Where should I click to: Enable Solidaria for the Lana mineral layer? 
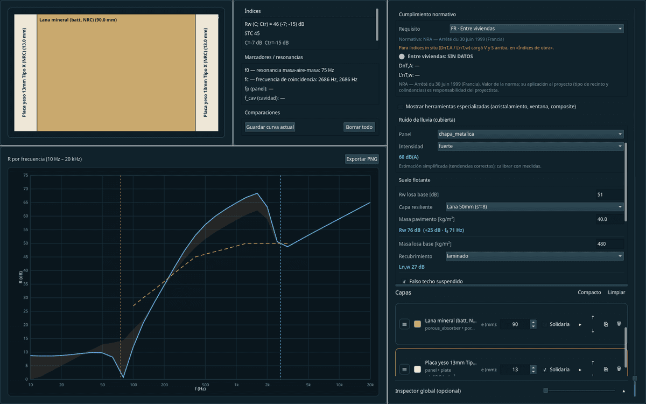[x=545, y=324]
